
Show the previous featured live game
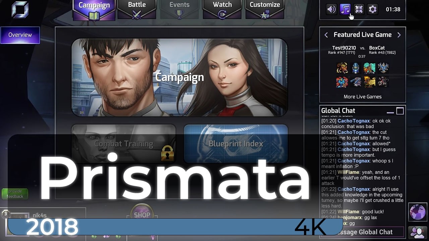click(326, 35)
